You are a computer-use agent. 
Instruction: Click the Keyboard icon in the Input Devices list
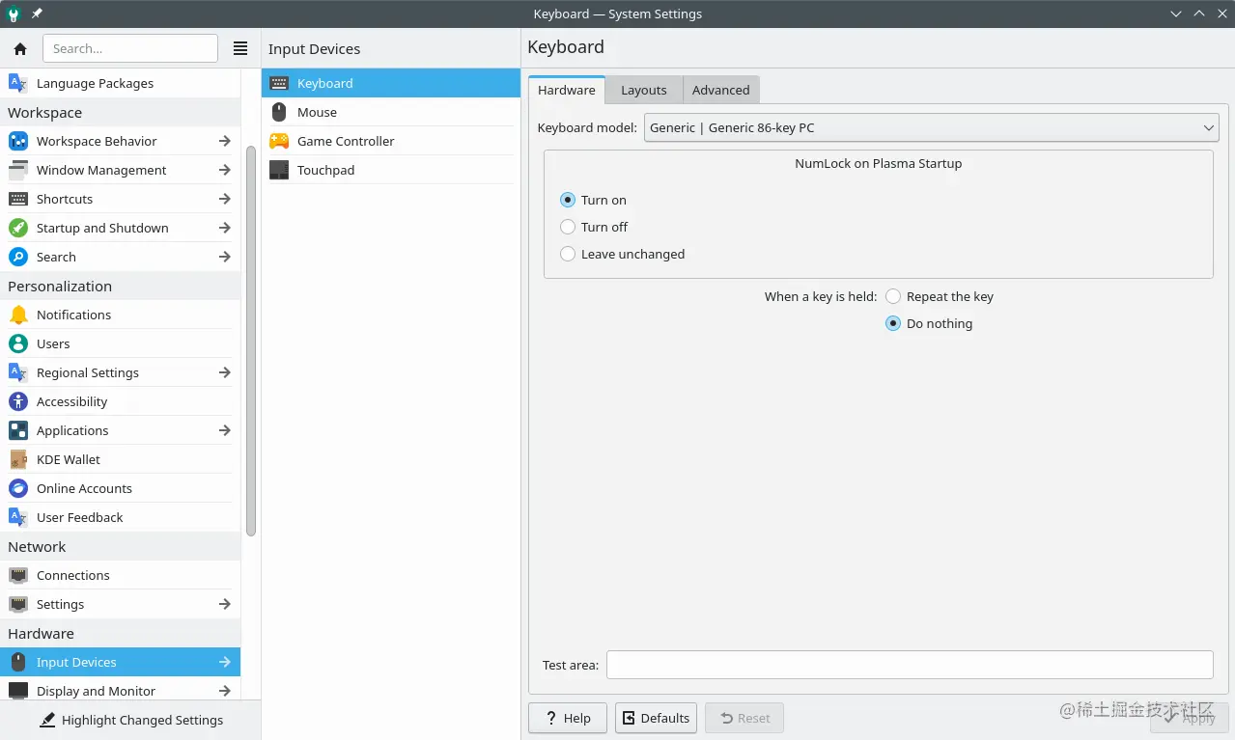point(279,83)
